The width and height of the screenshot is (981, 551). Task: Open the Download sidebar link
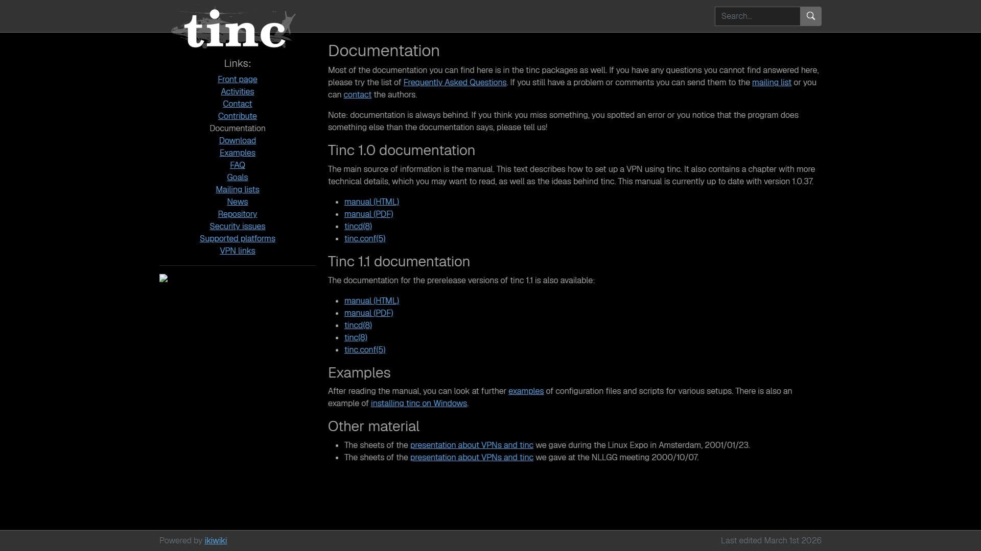pos(238,140)
